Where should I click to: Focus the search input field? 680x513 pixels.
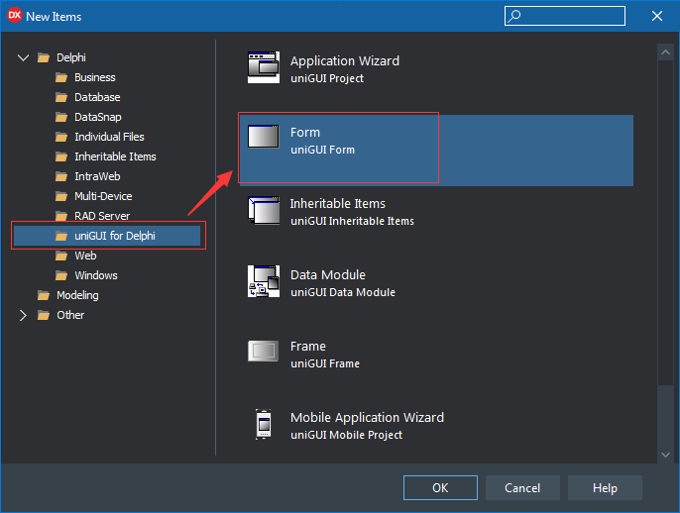coord(565,16)
